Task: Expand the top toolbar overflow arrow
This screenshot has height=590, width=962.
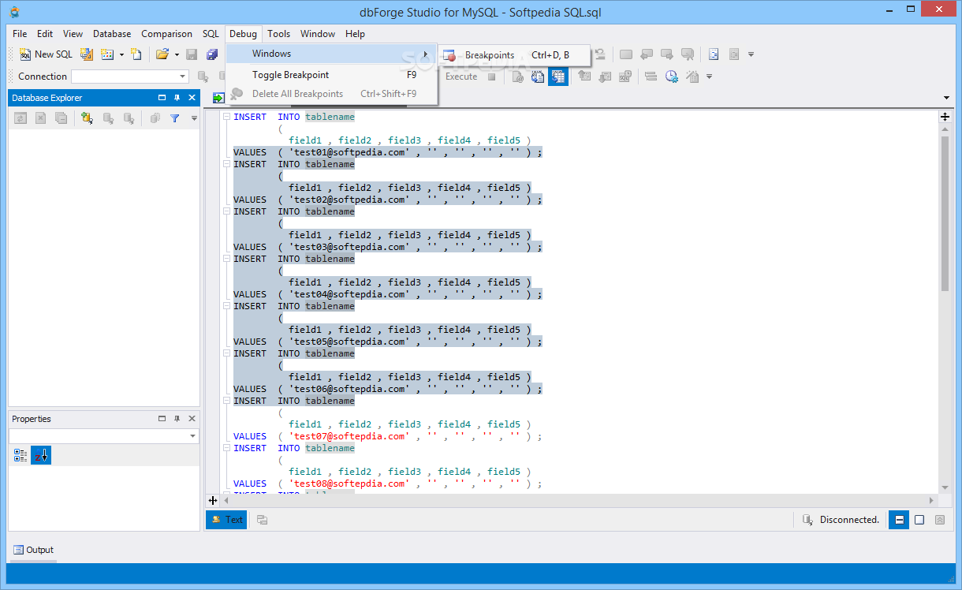Action: tap(751, 54)
